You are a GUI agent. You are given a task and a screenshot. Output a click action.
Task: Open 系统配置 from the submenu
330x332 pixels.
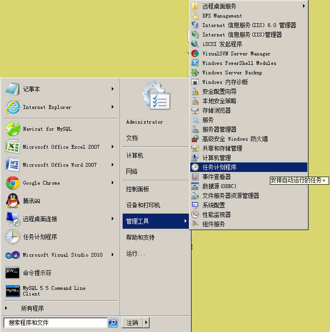pyautogui.click(x=249, y=205)
